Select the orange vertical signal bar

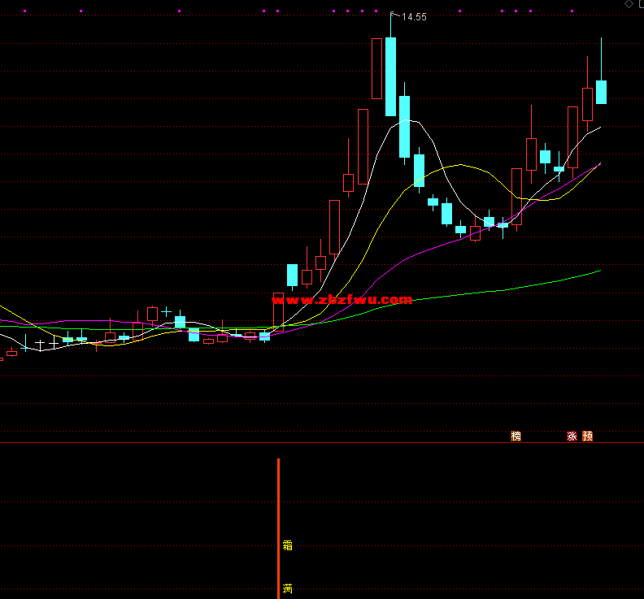point(278,528)
